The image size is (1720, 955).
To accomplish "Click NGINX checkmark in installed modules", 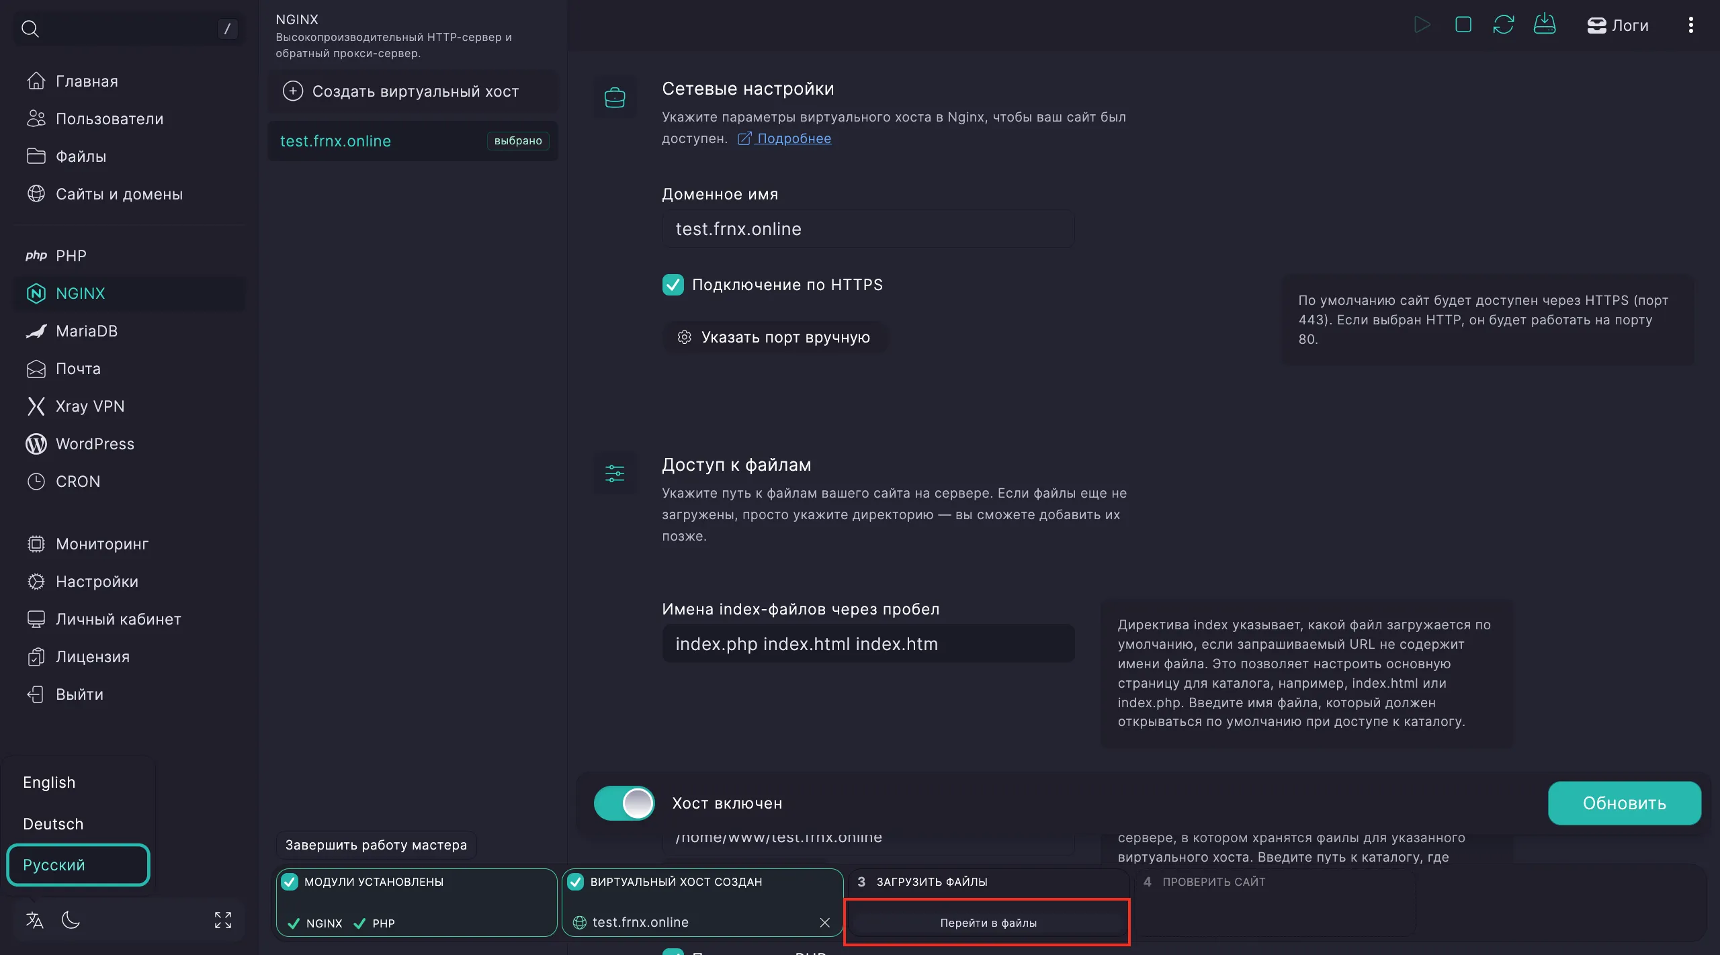I will tap(294, 923).
